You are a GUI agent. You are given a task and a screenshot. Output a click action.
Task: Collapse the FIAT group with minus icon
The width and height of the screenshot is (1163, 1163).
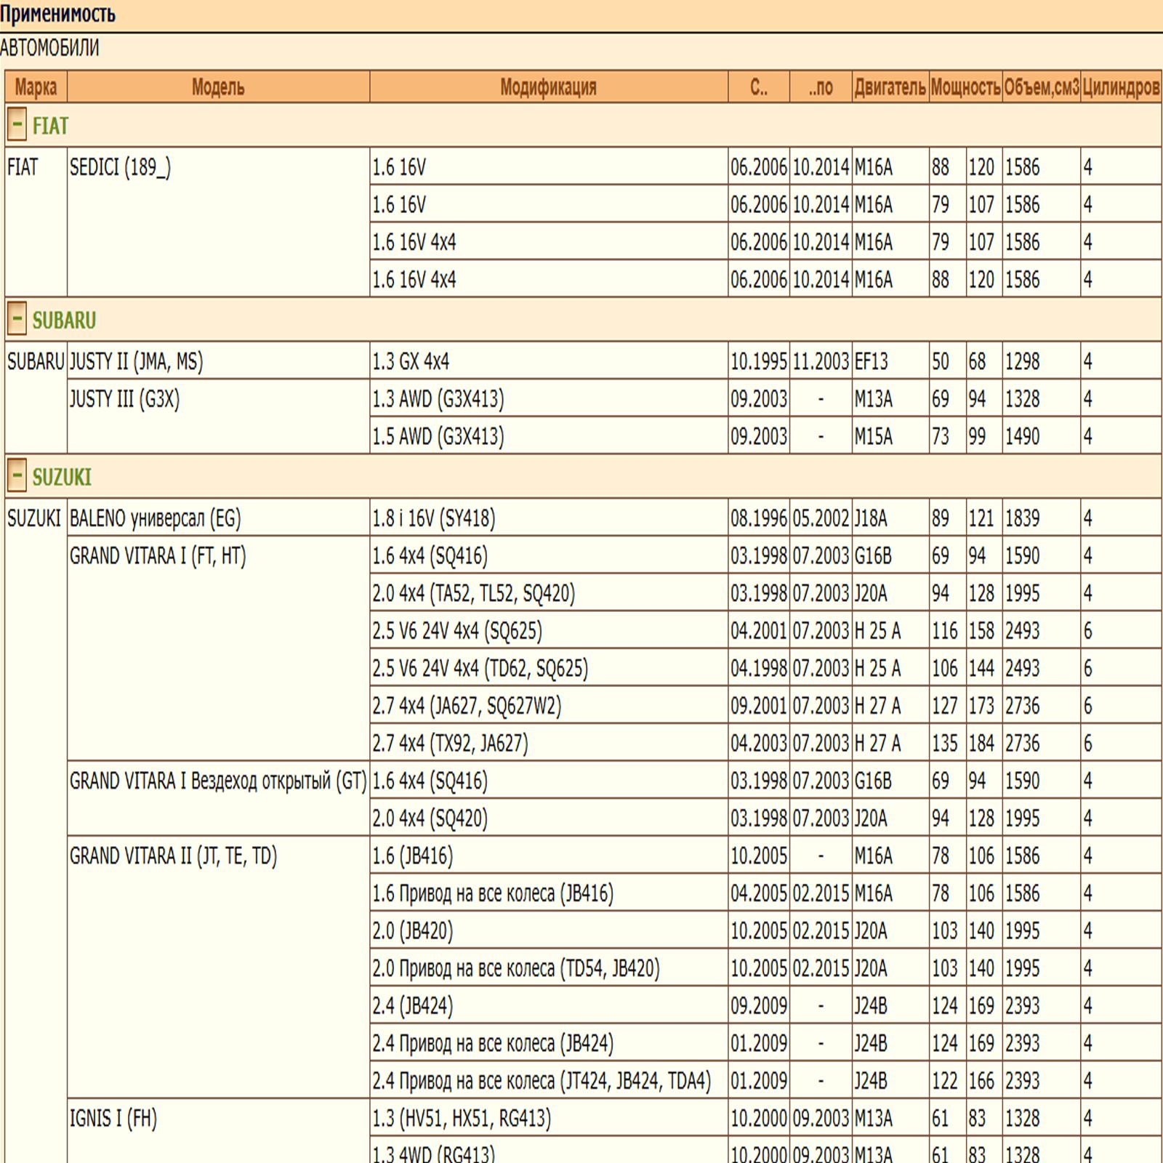(x=17, y=125)
